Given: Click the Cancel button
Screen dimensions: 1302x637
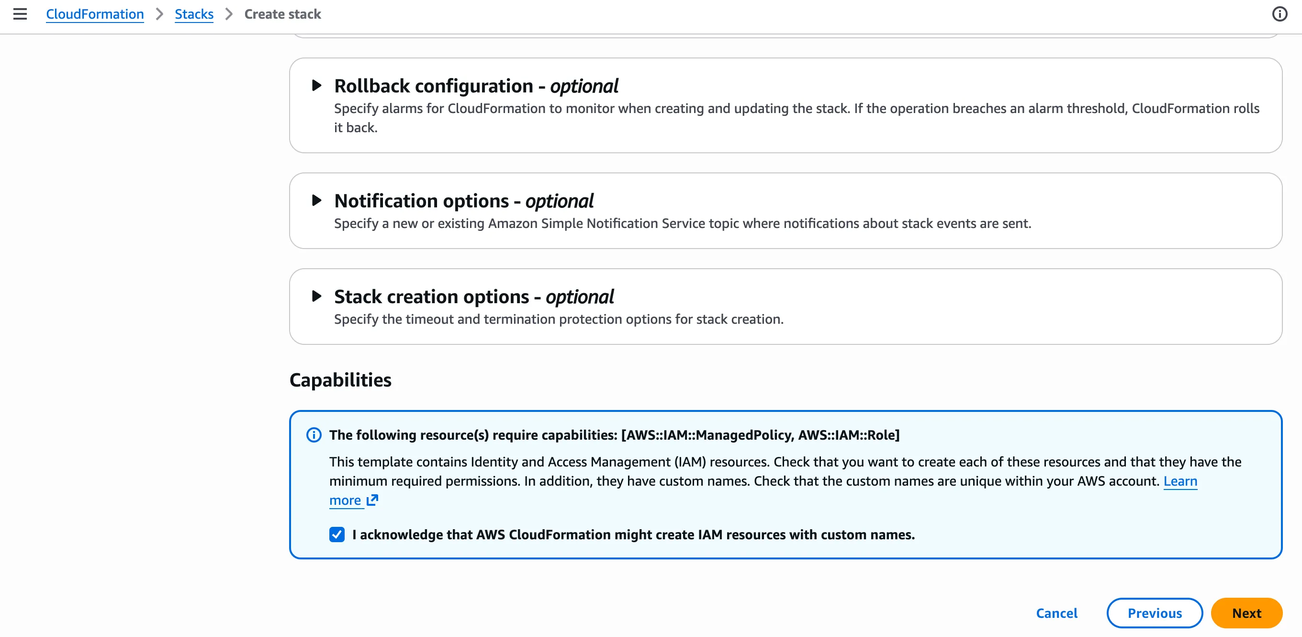Looking at the screenshot, I should click(x=1056, y=613).
